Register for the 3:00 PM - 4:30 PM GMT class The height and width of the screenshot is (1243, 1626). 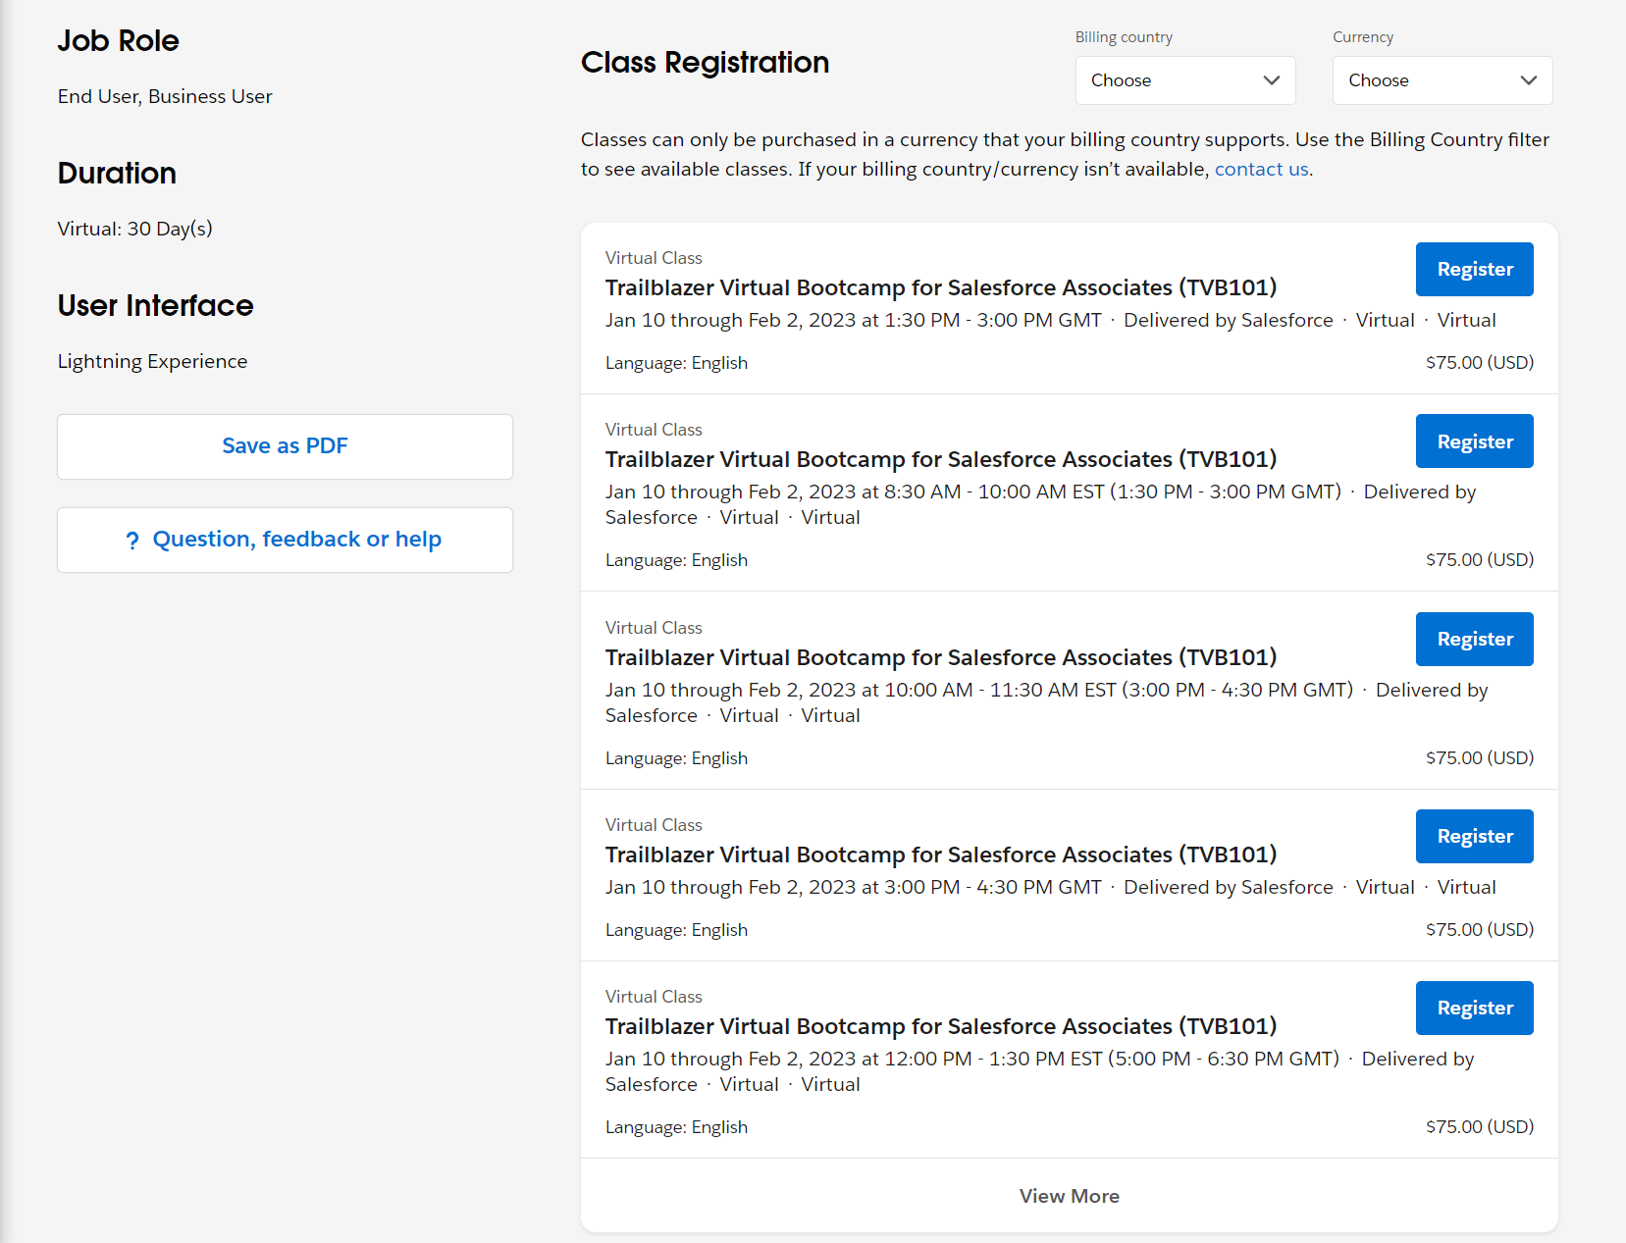click(1474, 836)
